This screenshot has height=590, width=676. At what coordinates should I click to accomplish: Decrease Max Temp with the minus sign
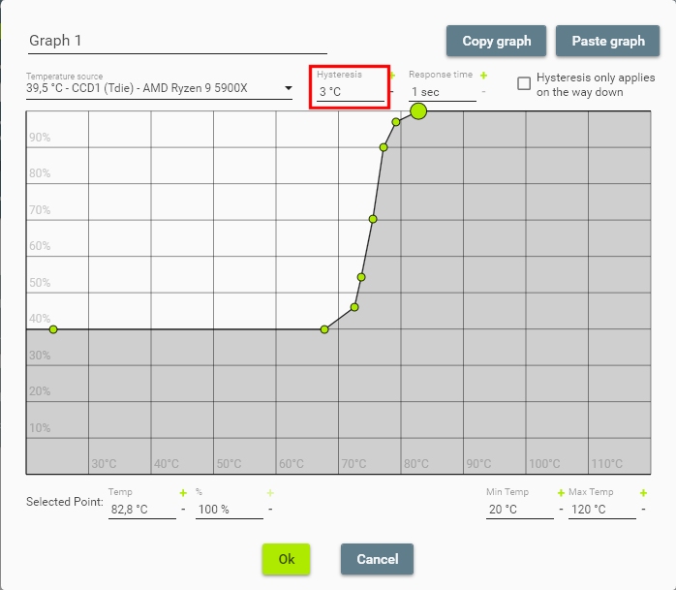pyautogui.click(x=643, y=510)
